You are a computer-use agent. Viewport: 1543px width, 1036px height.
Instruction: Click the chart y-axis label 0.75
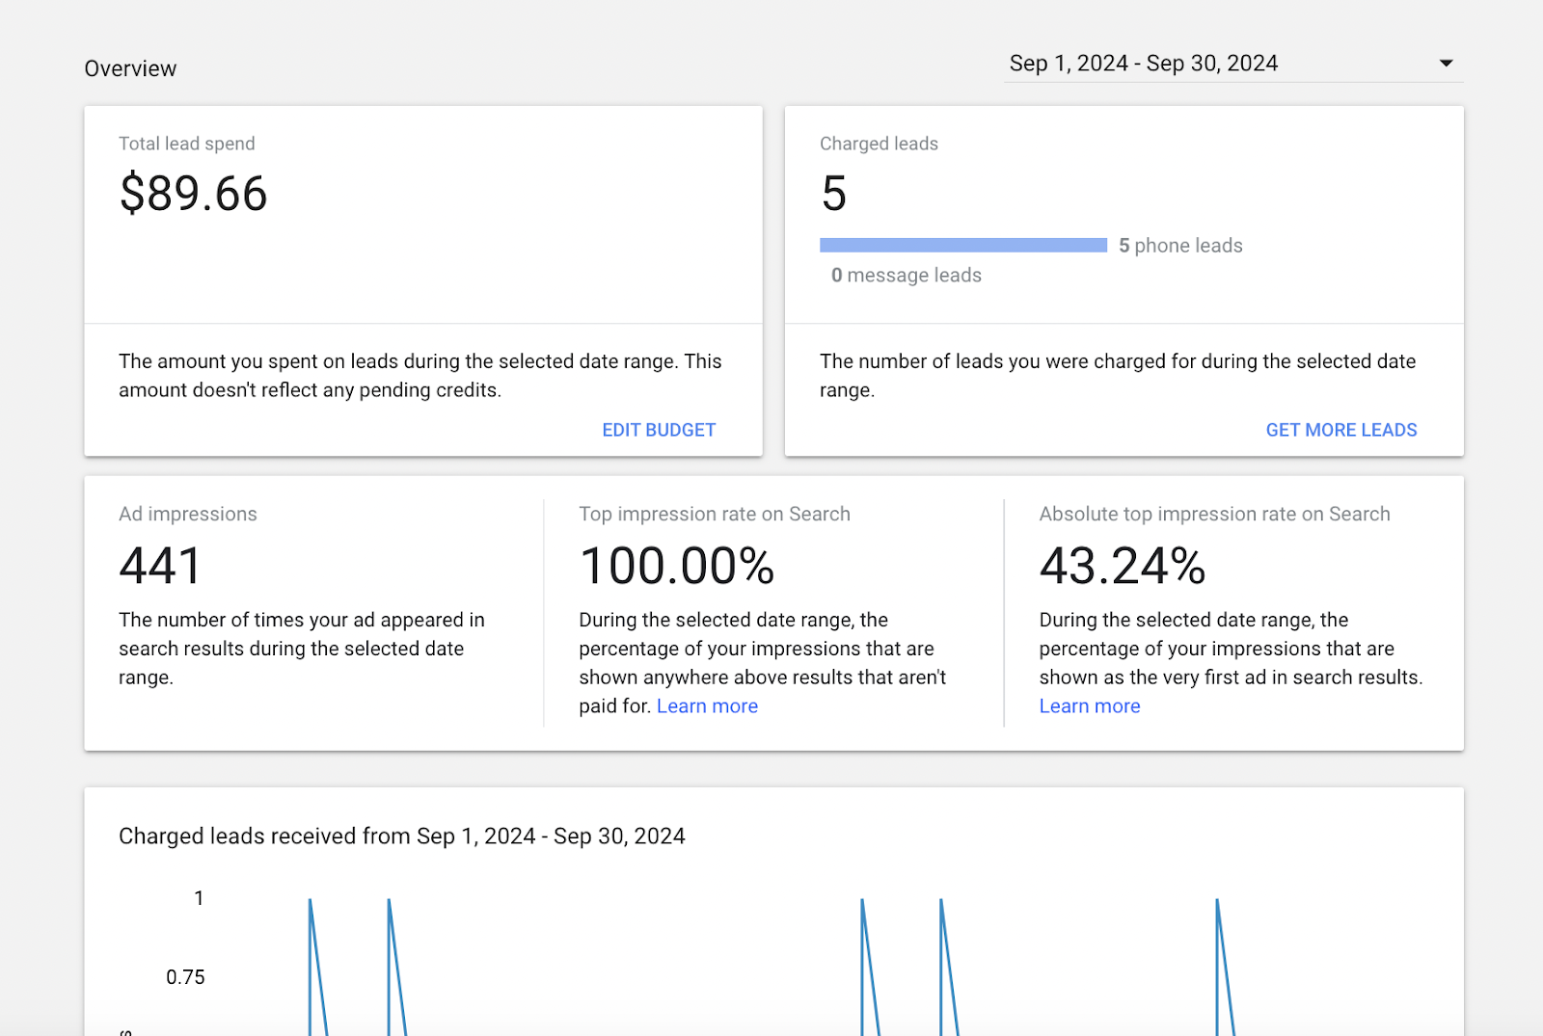[x=185, y=977]
